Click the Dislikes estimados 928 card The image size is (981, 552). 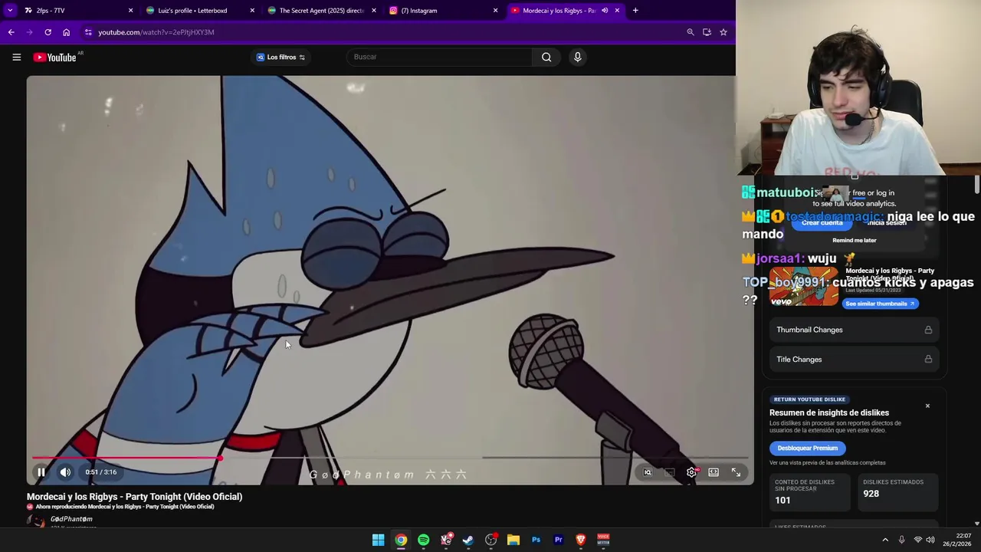tap(897, 491)
